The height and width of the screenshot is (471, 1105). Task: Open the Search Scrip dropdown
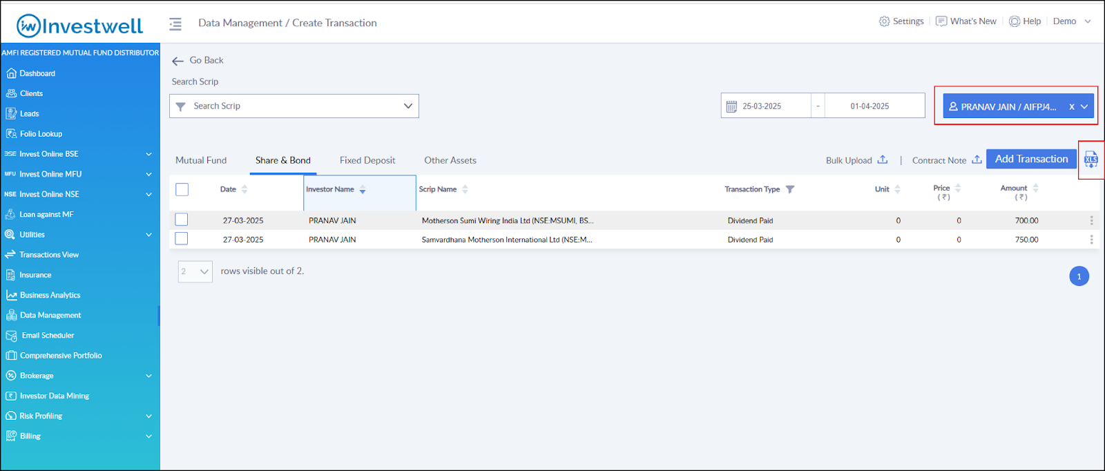pos(294,106)
